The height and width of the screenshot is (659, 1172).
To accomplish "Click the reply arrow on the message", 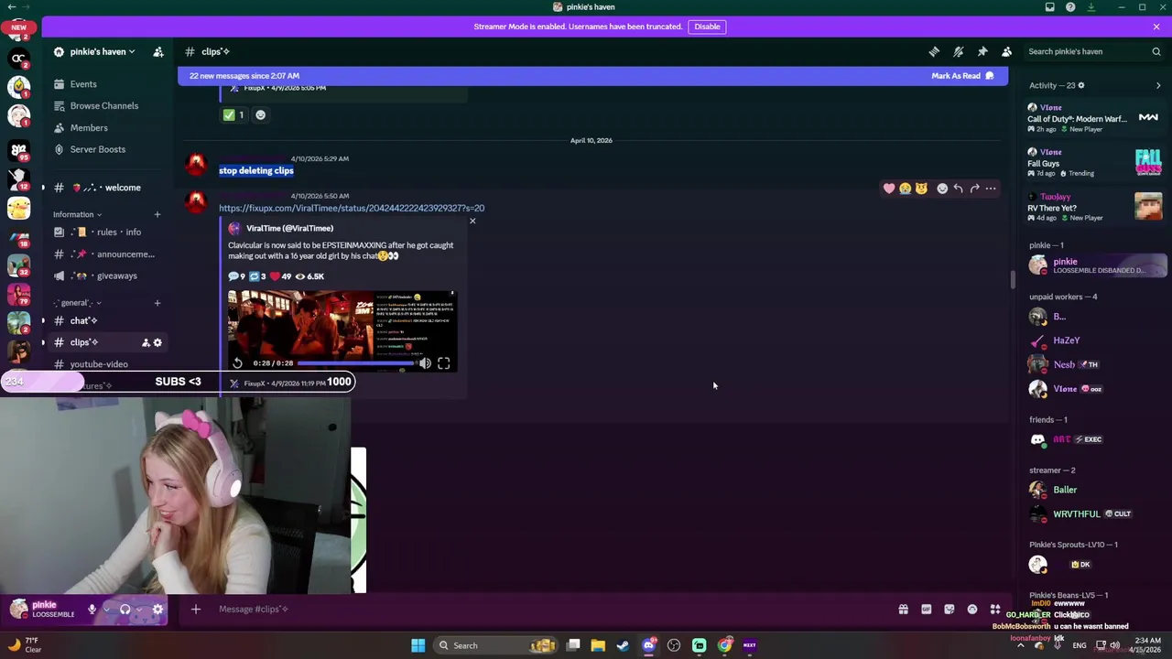I will (958, 189).
